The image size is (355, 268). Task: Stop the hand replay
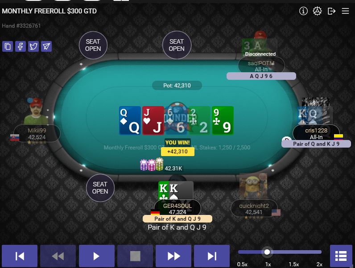pyautogui.click(x=135, y=256)
